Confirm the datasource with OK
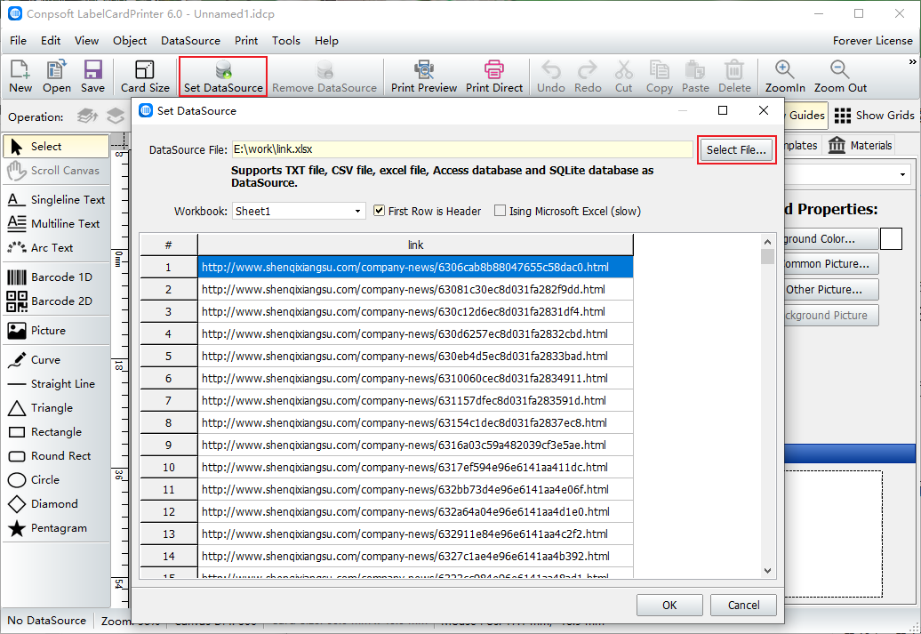 coord(669,606)
